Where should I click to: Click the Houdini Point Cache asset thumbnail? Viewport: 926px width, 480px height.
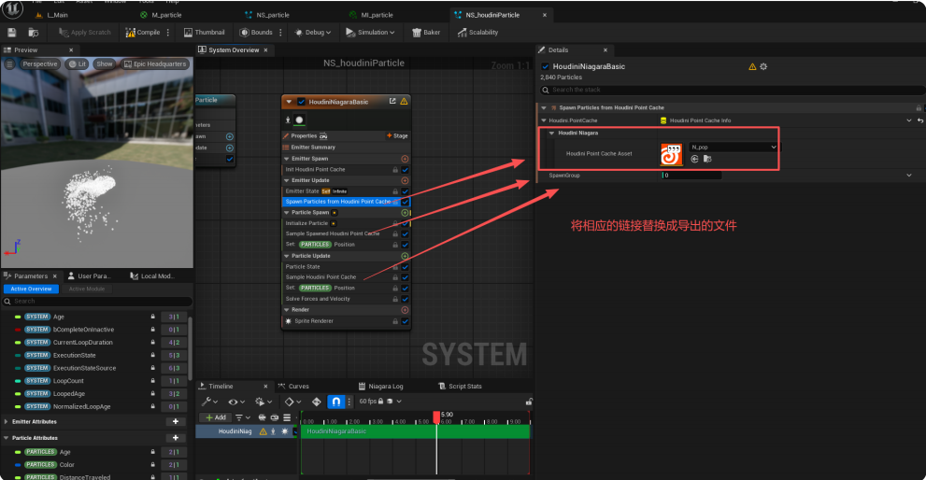click(x=672, y=153)
